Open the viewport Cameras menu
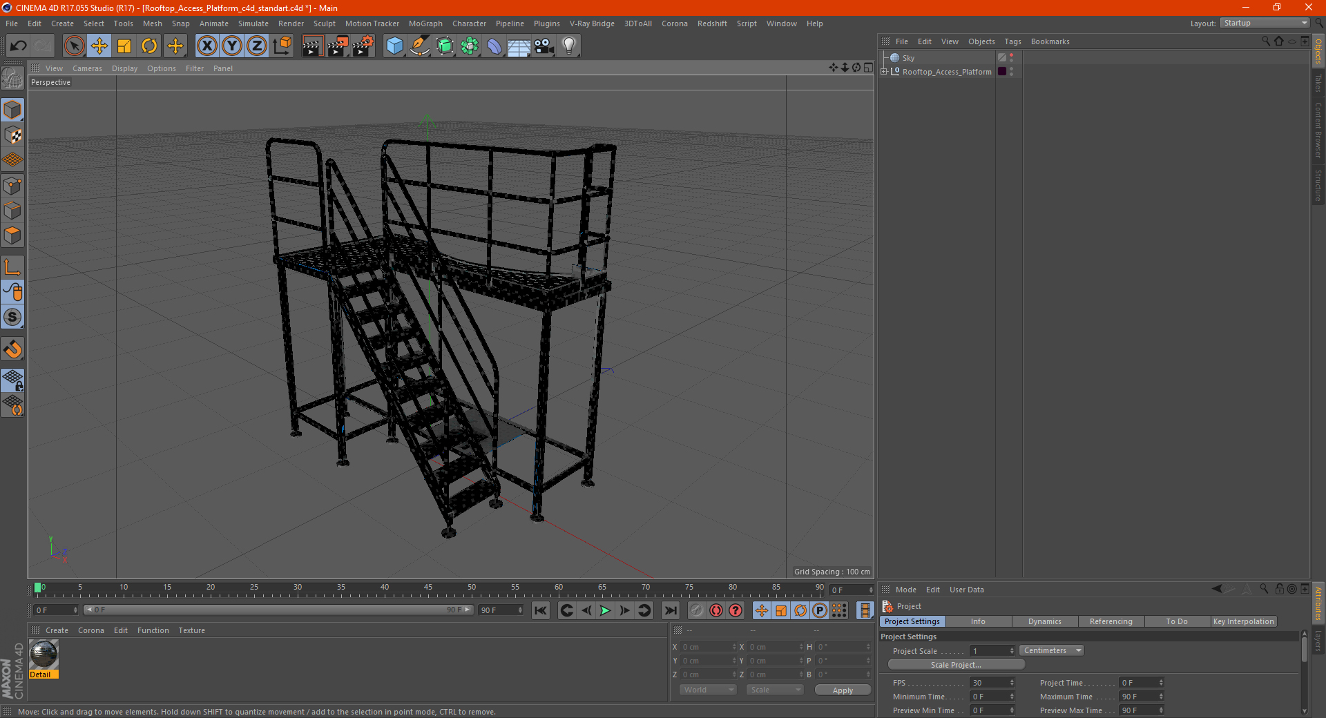Screen dimensions: 1326x718 click(87, 68)
